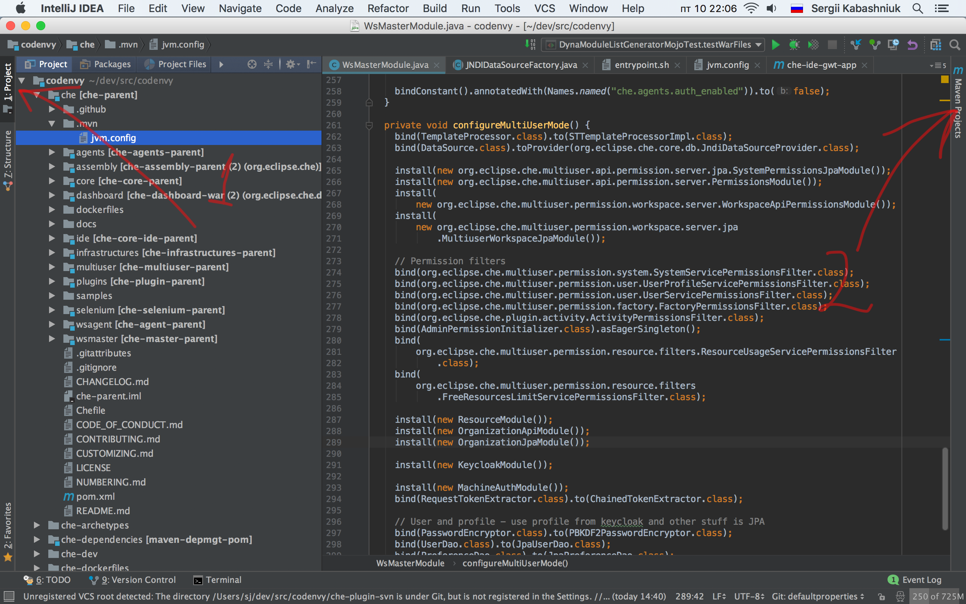This screenshot has height=604, width=966.
Task: Click the purple Revert arrow icon
Action: (x=912, y=45)
